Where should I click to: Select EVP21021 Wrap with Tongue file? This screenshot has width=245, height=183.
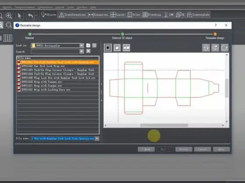(58, 85)
